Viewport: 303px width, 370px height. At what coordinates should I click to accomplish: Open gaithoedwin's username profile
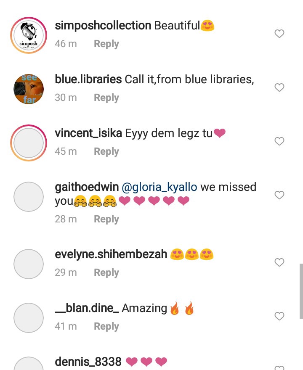tap(87, 187)
